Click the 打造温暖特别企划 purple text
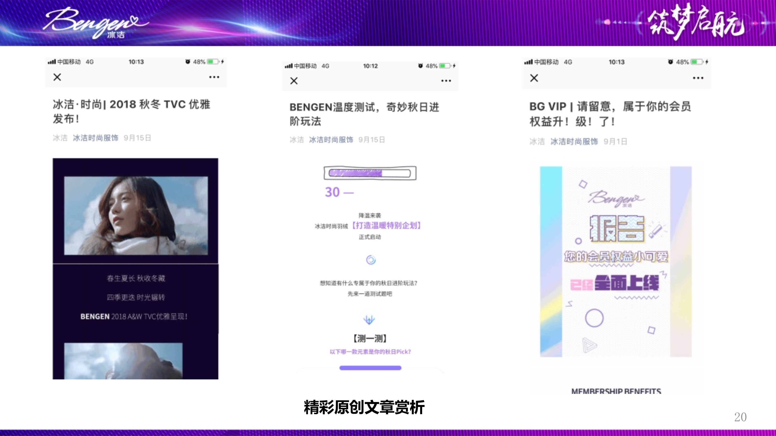The width and height of the screenshot is (776, 436). (x=386, y=225)
